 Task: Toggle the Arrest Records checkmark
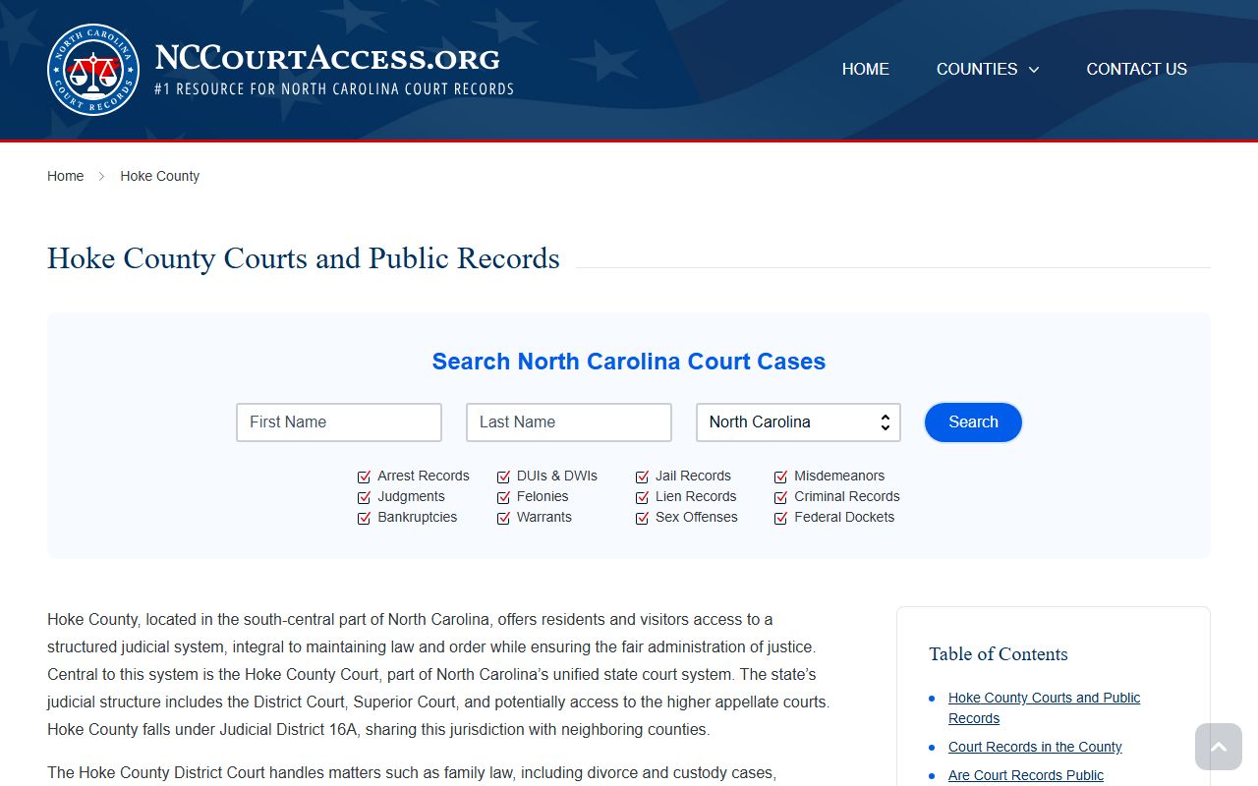click(x=364, y=477)
